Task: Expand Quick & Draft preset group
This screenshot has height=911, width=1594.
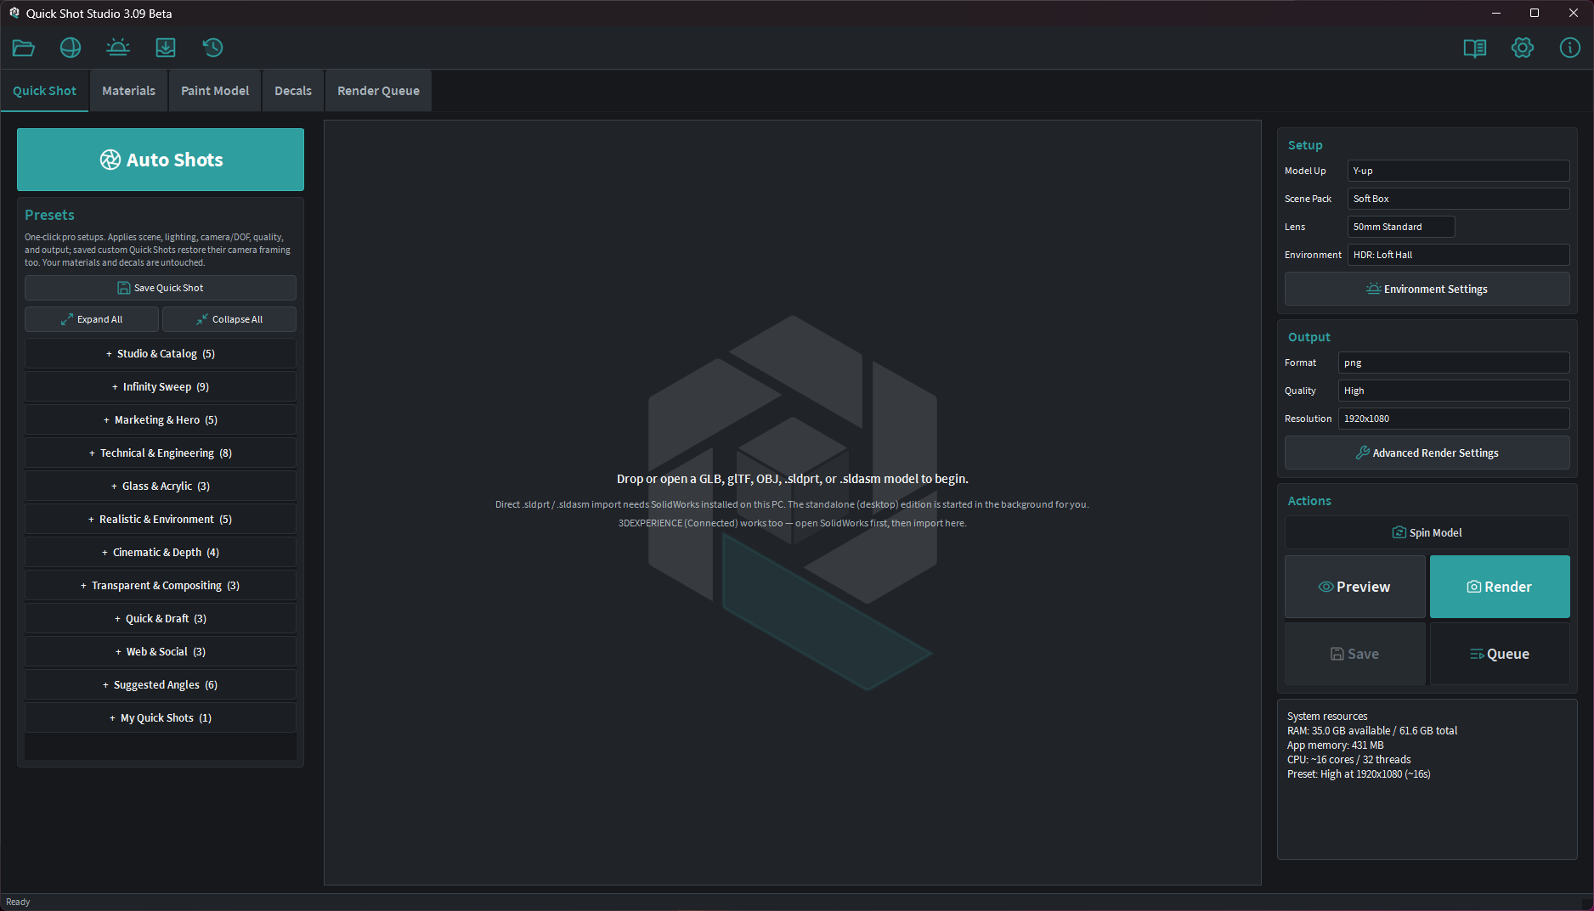Action: [x=161, y=618]
